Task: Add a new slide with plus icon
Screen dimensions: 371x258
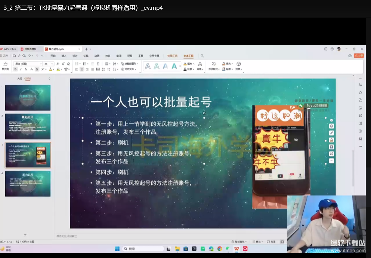Action: coord(25,235)
